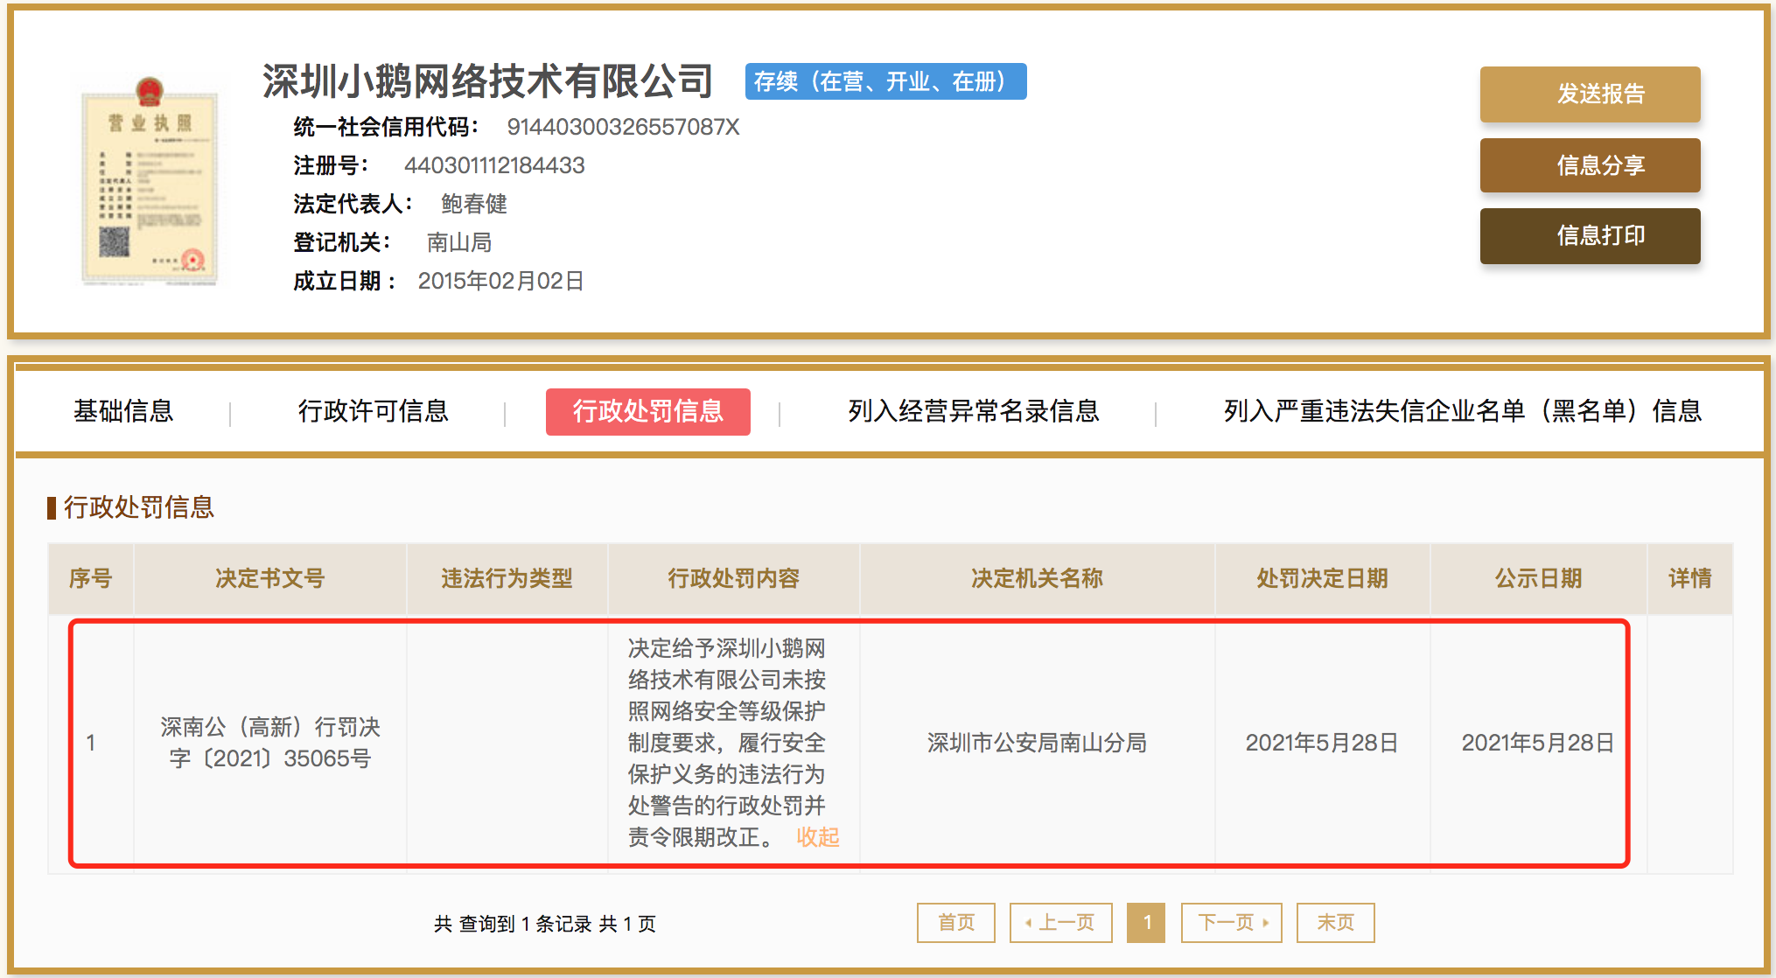Click the 决定书文号 column header
Viewport: 1776px width, 978px height.
[270, 578]
